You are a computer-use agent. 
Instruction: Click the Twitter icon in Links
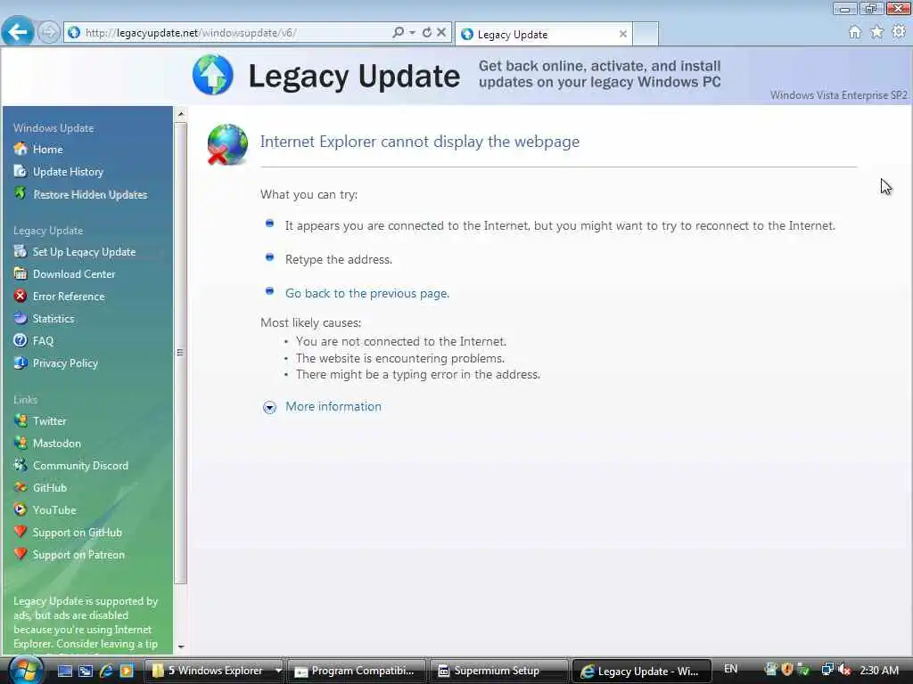pyautogui.click(x=21, y=420)
